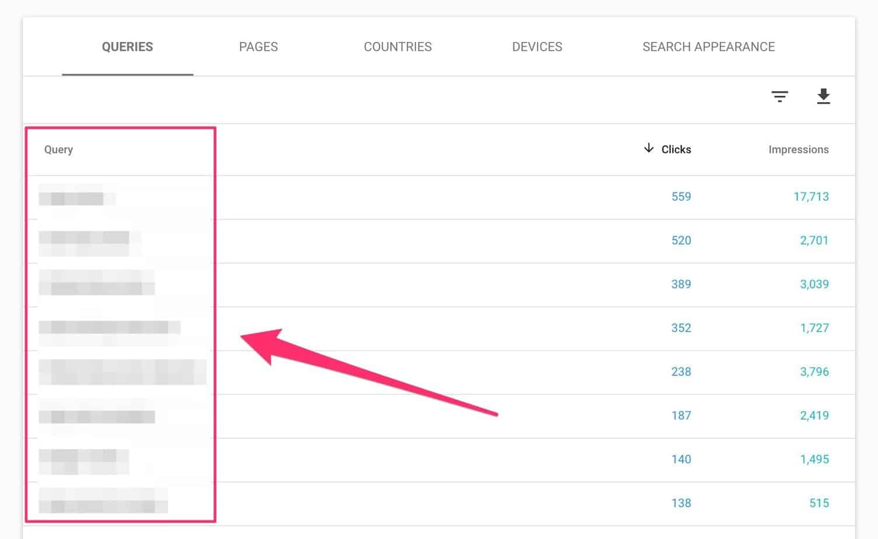Click the clicks value 138 in the last row
Image resolution: width=878 pixels, height=539 pixels.
click(x=681, y=503)
